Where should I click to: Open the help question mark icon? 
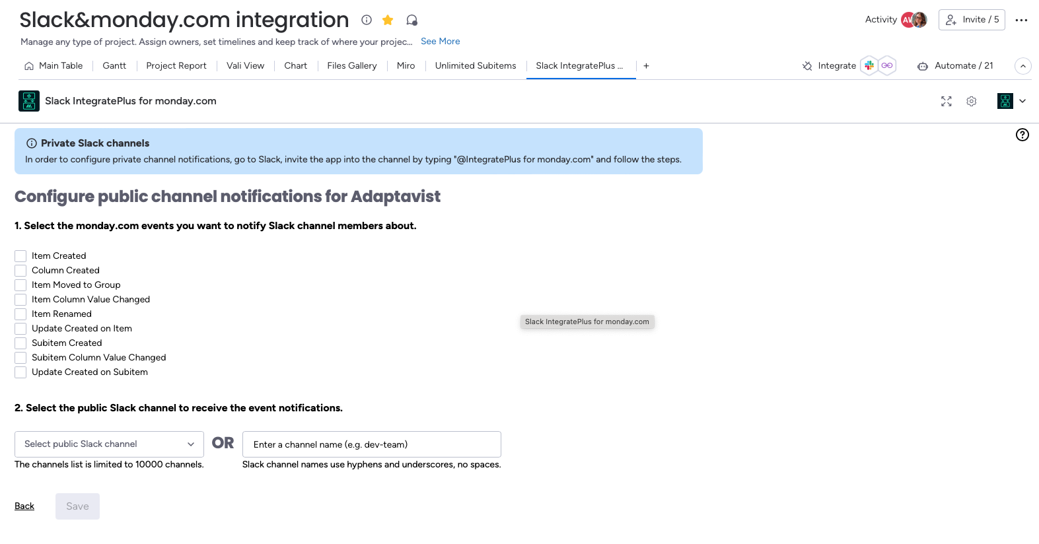[1022, 135]
